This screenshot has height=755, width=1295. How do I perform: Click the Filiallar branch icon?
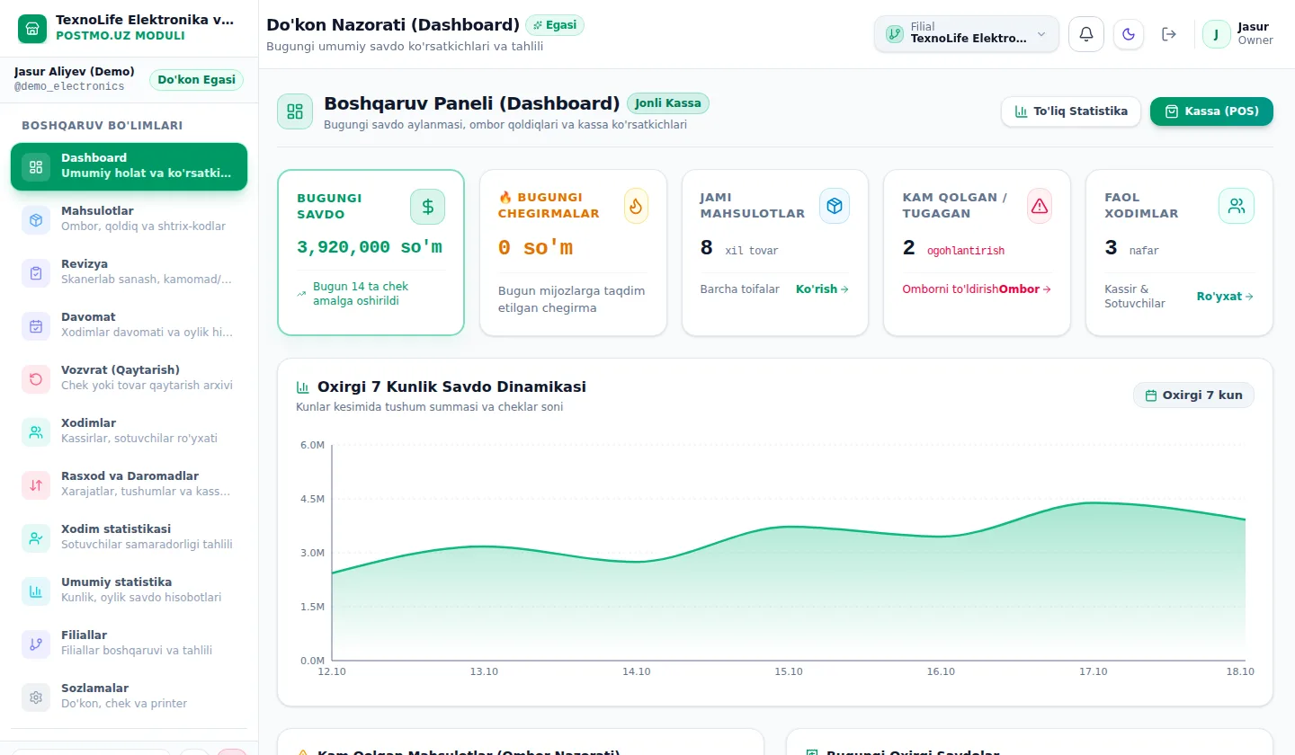[36, 644]
